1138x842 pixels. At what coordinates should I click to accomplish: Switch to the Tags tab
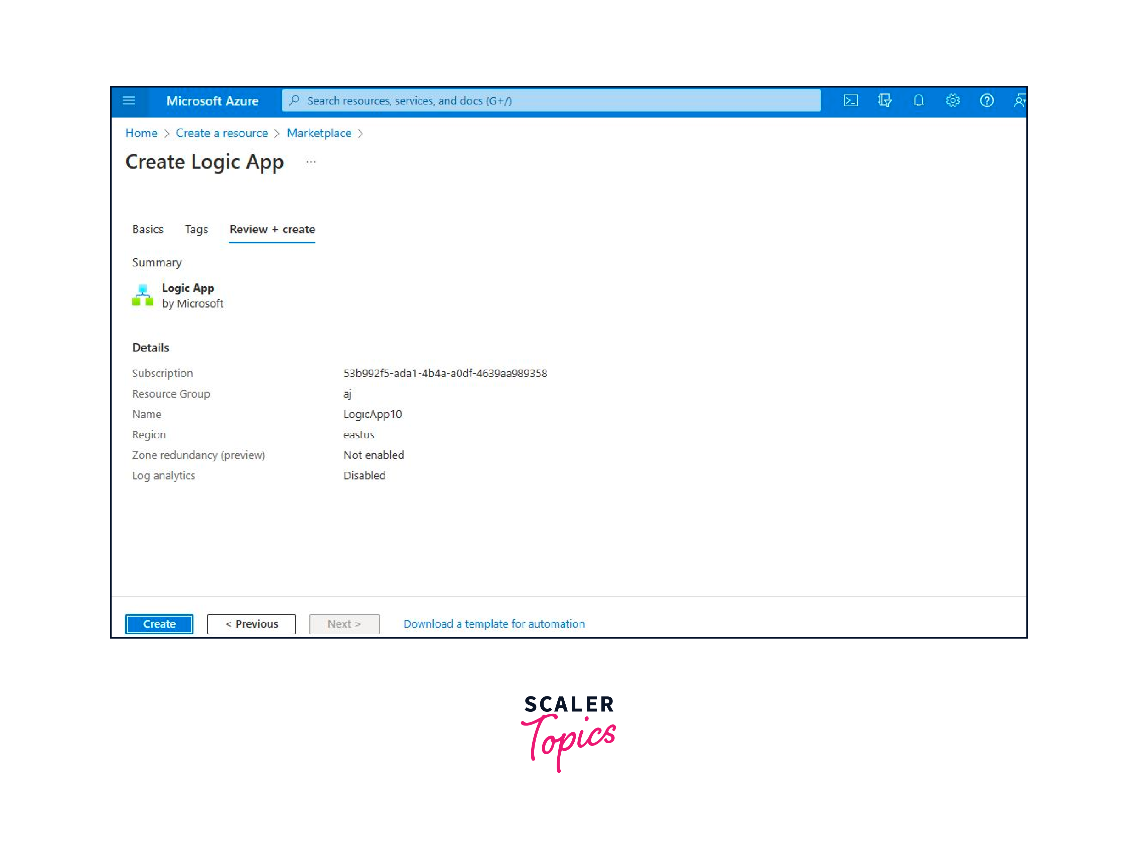click(x=196, y=229)
